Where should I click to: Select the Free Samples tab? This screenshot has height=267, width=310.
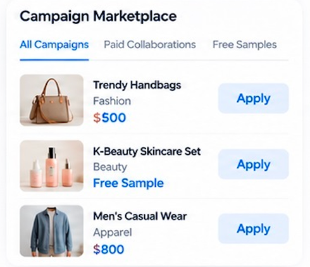click(245, 45)
